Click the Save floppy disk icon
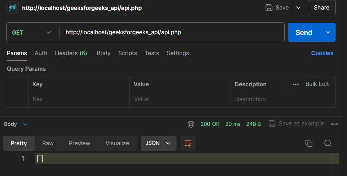The height and width of the screenshot is (176, 347). click(269, 8)
